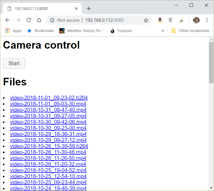The image size is (214, 191).
Task: Open video-2018-11-01_09-23-02.h264
Action: pyautogui.click(x=49, y=97)
